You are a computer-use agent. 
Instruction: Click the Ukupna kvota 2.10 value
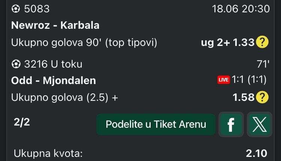(x=256, y=153)
